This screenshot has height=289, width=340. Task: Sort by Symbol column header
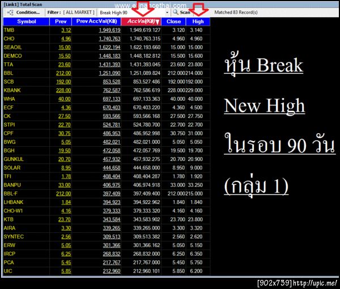pyautogui.click(x=26, y=22)
